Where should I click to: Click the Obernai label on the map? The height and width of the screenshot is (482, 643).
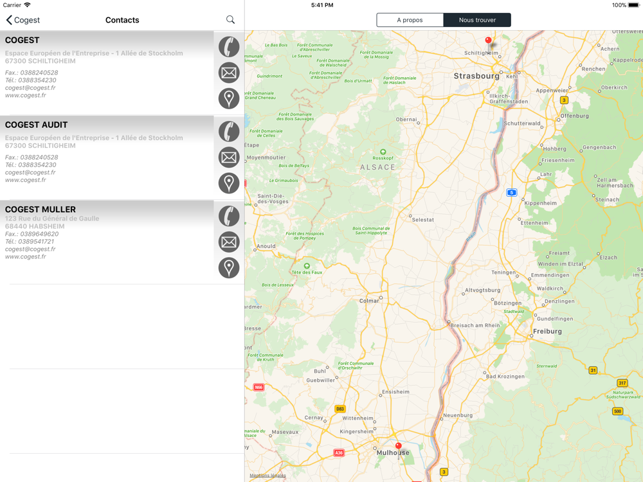click(x=406, y=120)
